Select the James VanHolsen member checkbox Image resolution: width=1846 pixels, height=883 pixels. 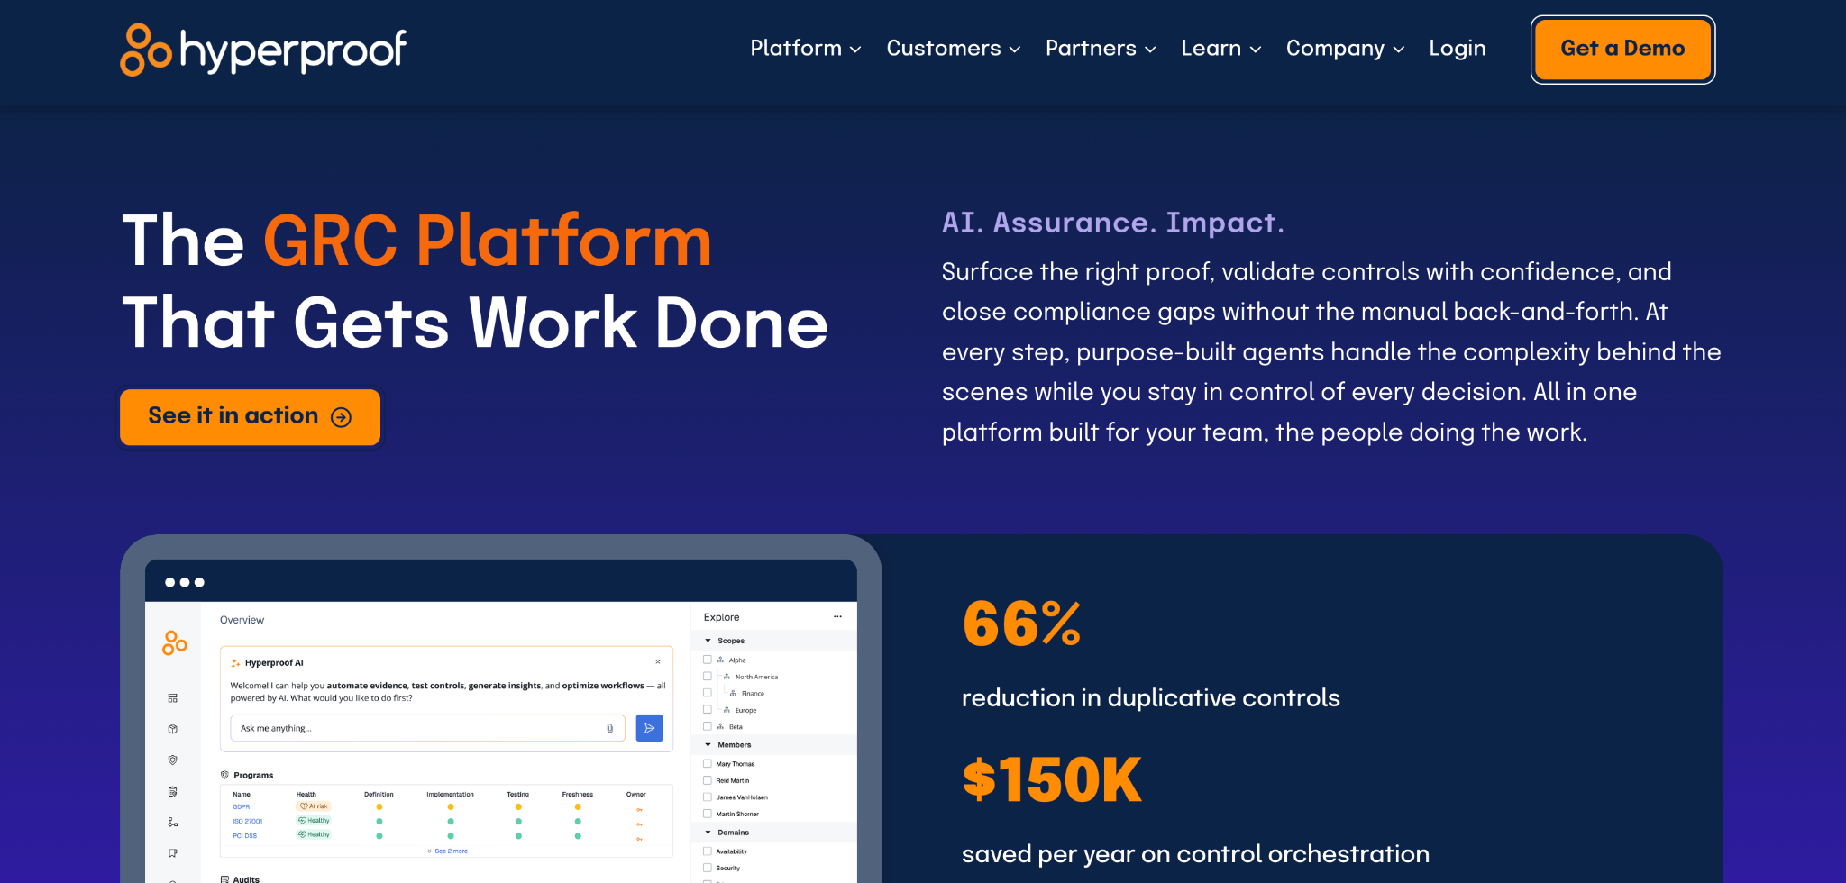point(708,797)
